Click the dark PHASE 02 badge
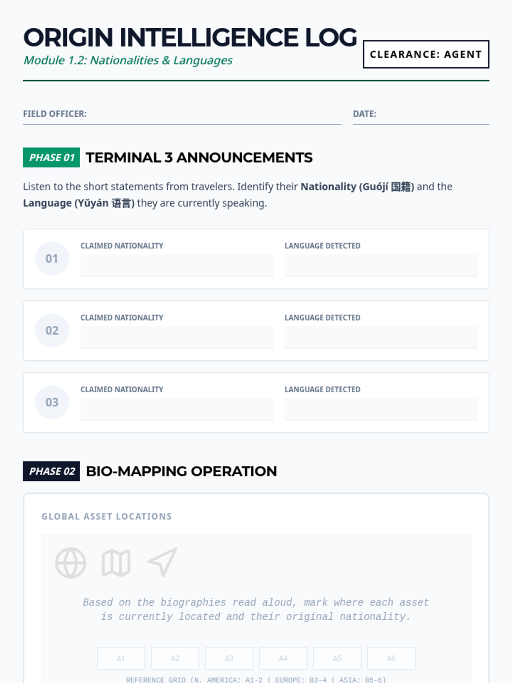The height and width of the screenshot is (683, 512). point(52,471)
